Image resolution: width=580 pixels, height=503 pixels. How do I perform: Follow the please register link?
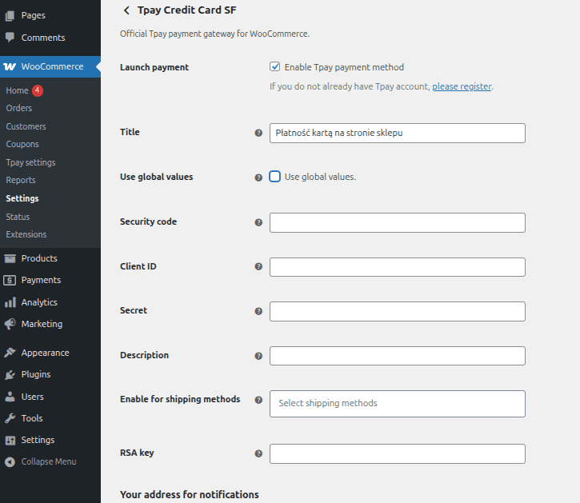[x=462, y=86]
